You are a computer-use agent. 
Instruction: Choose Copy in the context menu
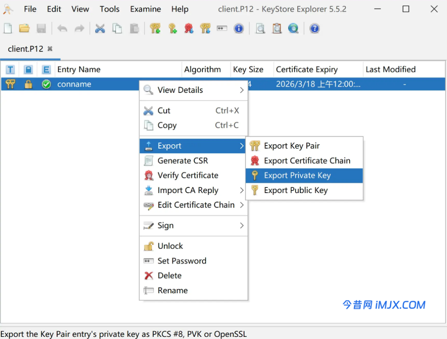point(193,125)
